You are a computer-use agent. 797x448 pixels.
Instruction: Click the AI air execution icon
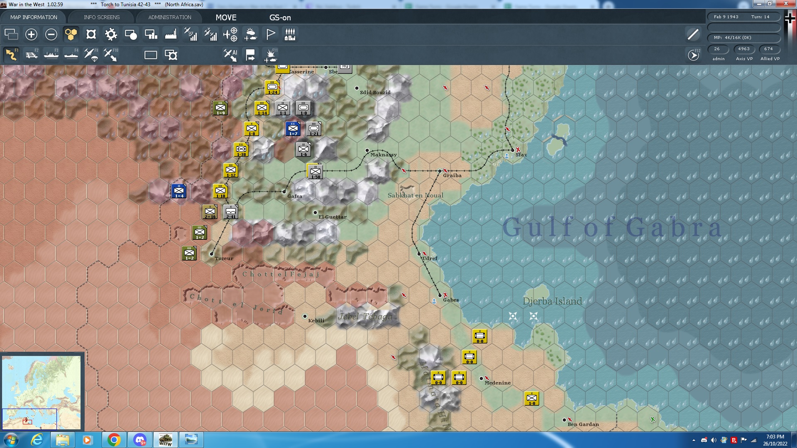click(230, 54)
